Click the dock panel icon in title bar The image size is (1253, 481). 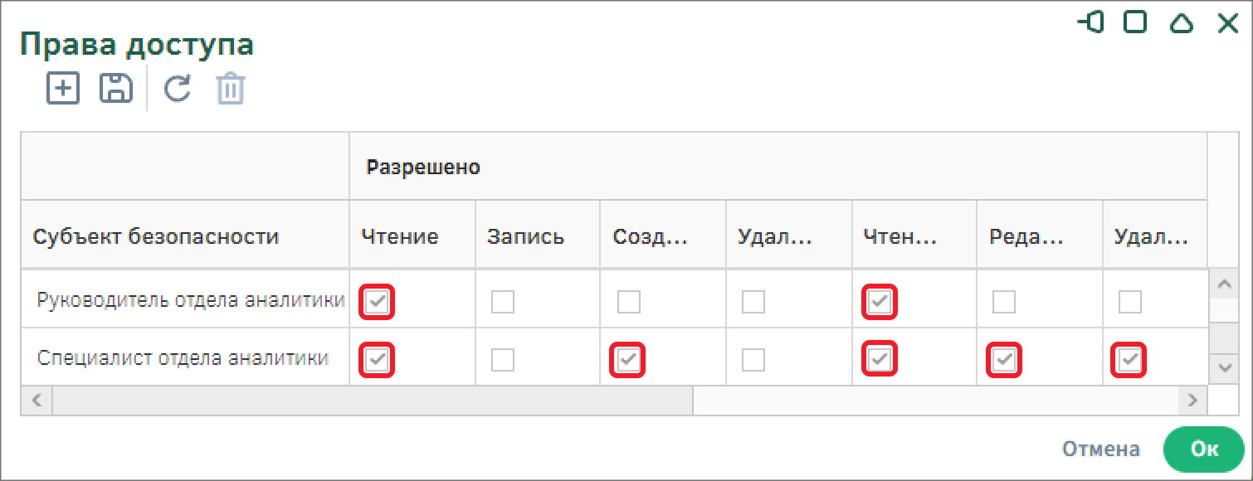pyautogui.click(x=1091, y=22)
